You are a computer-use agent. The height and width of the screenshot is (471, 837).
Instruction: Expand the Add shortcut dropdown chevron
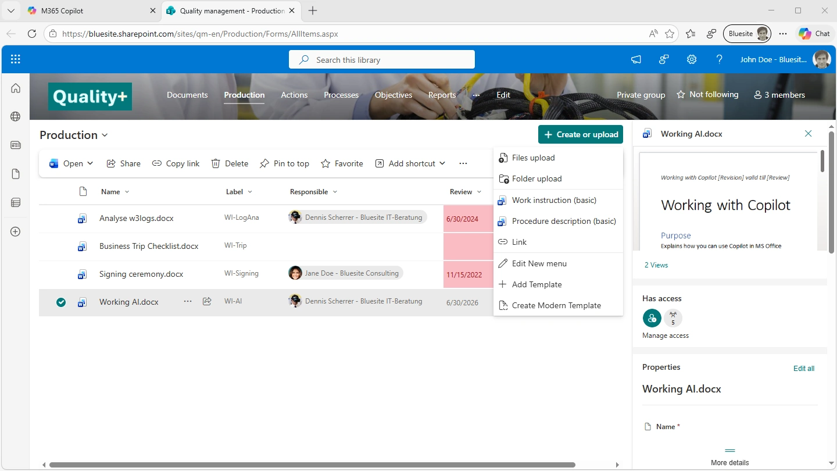pos(443,163)
